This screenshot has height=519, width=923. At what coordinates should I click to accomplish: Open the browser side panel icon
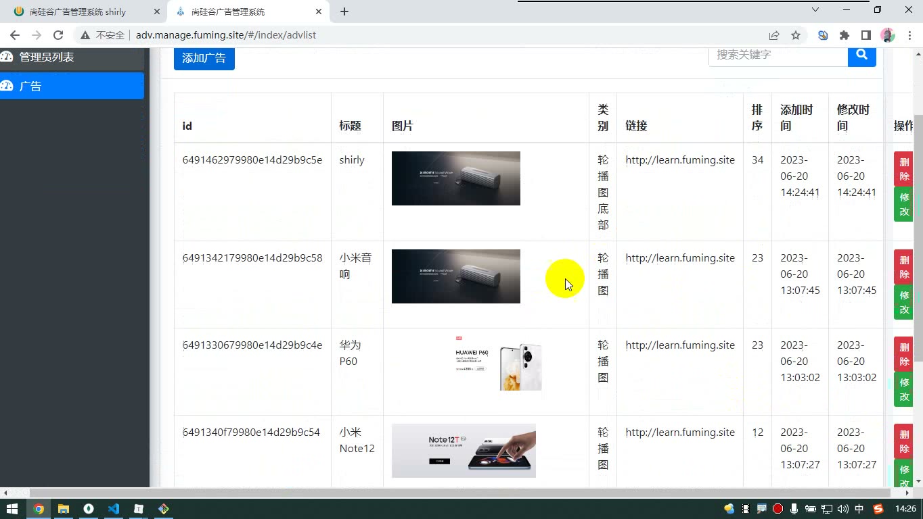click(x=866, y=35)
